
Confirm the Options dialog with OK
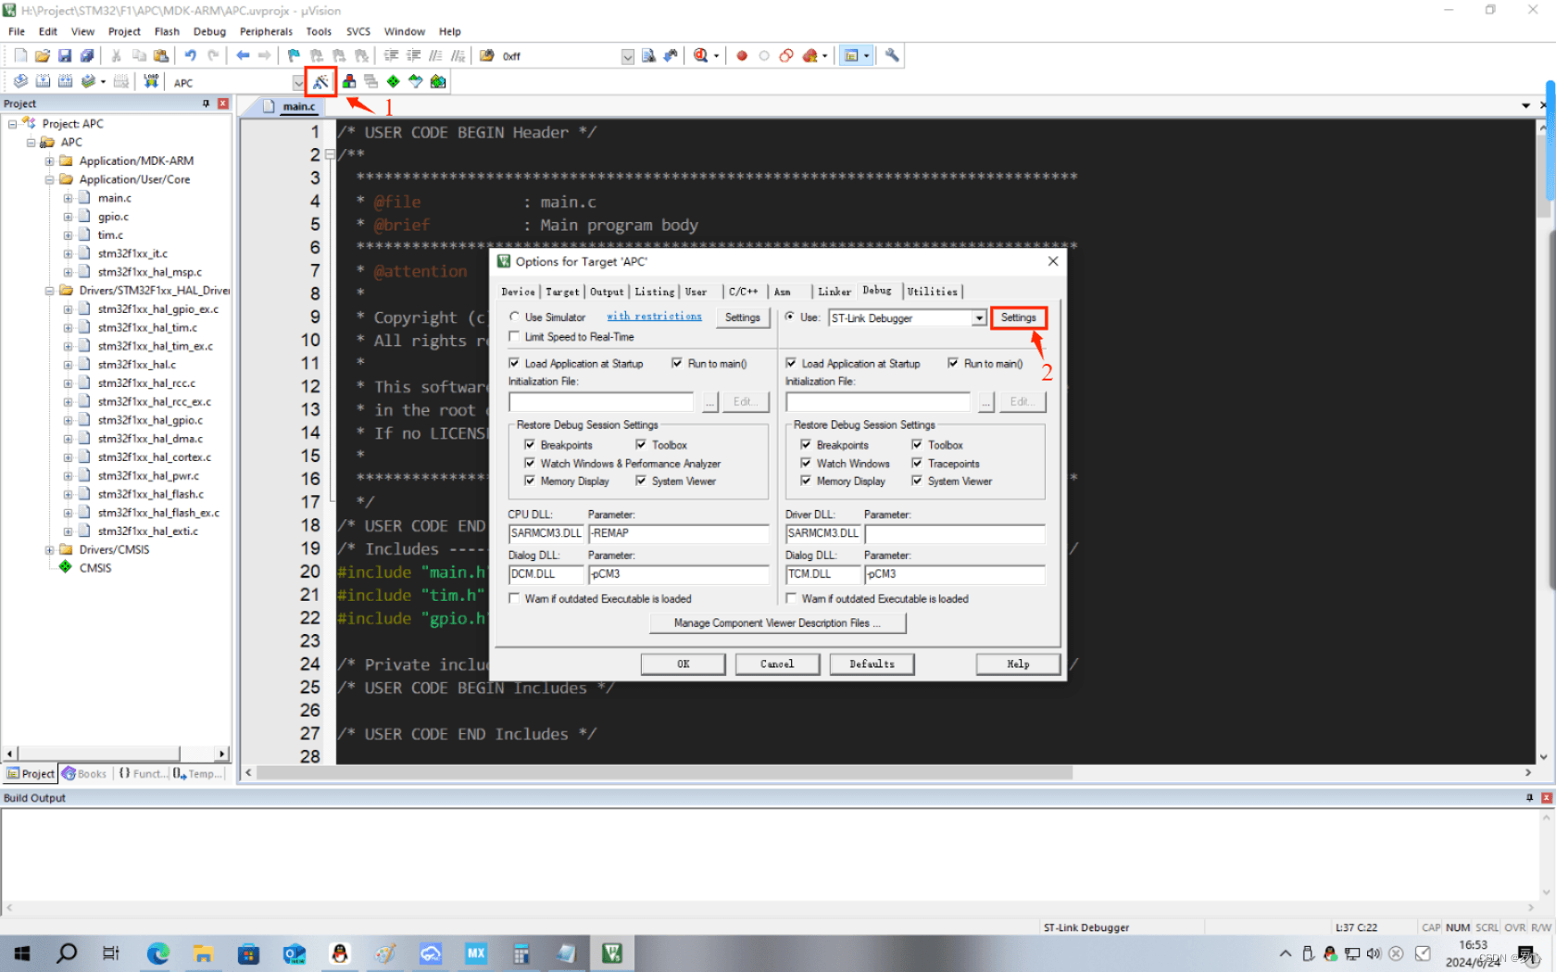click(684, 664)
